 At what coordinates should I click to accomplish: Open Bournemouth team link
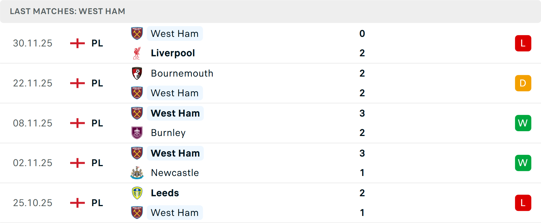pyautogui.click(x=182, y=73)
